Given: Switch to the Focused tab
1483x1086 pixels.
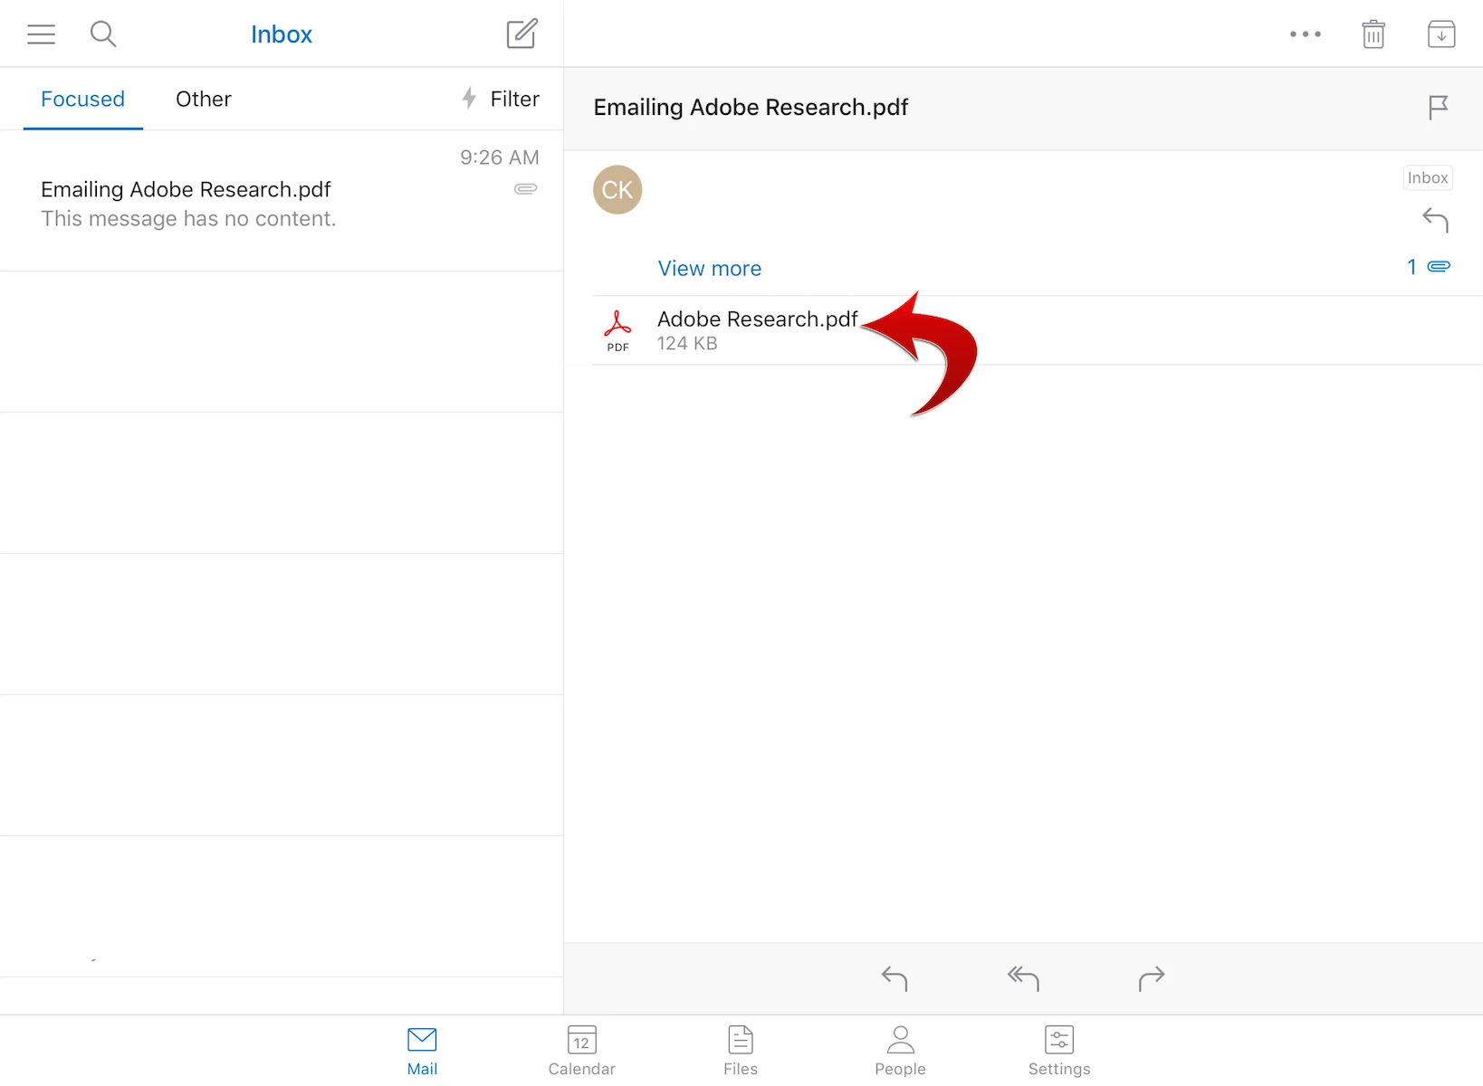Looking at the screenshot, I should (82, 99).
